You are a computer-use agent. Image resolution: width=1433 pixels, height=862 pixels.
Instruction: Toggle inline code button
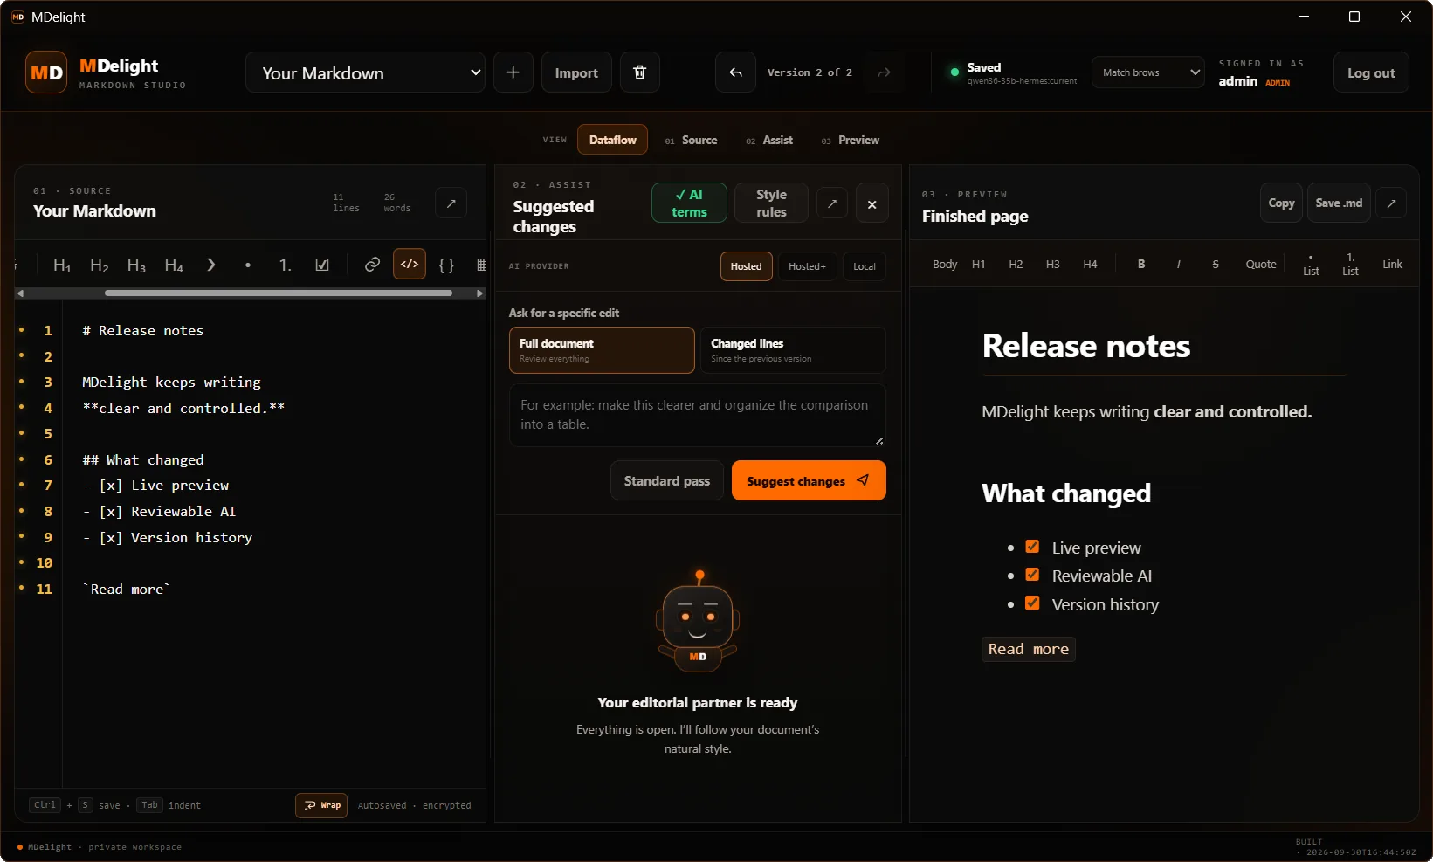coord(410,264)
